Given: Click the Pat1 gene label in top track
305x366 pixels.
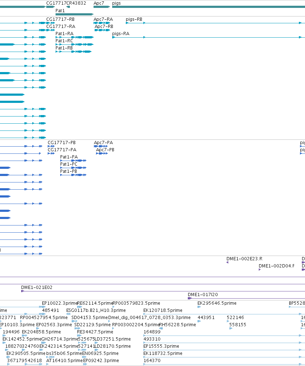Looking at the screenshot, I should (60, 11).
